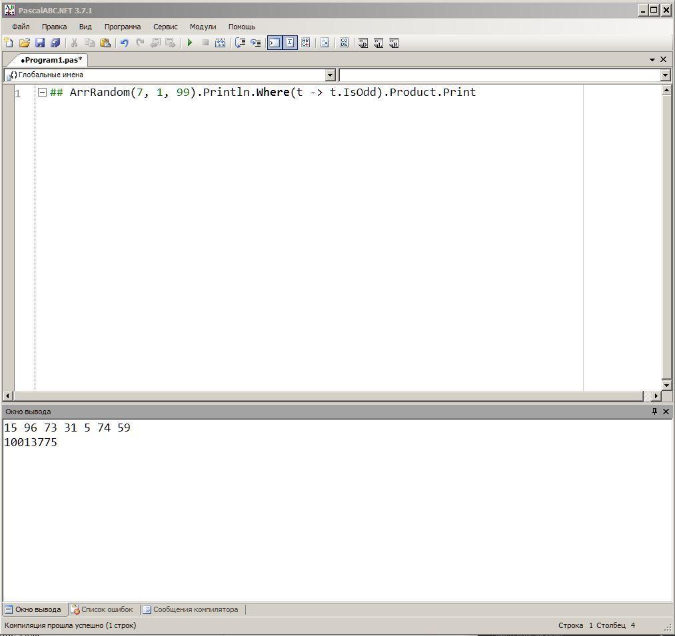This screenshot has width=675, height=636.
Task: Open the tab list dropdown arrow
Action: (652, 60)
